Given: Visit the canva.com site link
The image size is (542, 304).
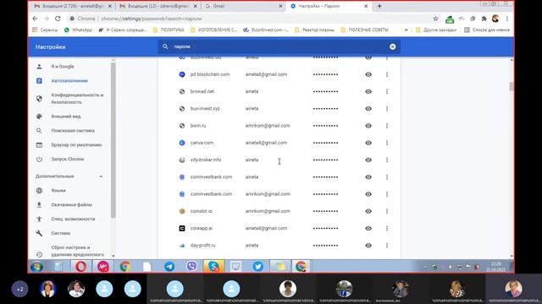Looking at the screenshot, I should [202, 143].
